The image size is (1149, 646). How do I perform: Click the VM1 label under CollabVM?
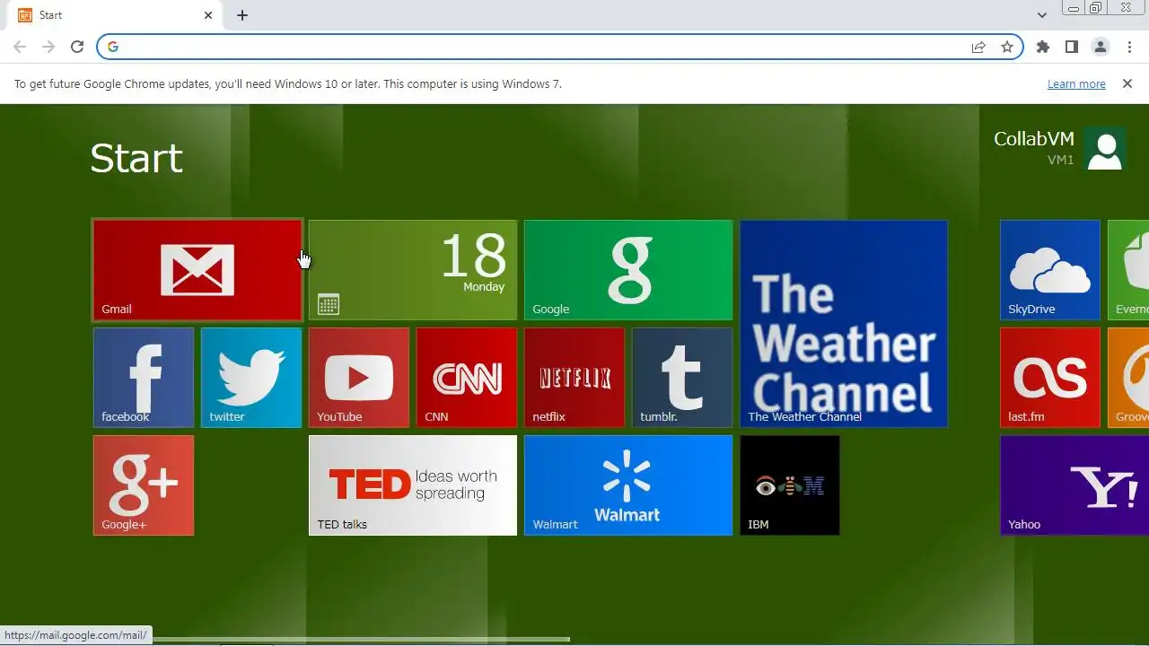[1061, 160]
